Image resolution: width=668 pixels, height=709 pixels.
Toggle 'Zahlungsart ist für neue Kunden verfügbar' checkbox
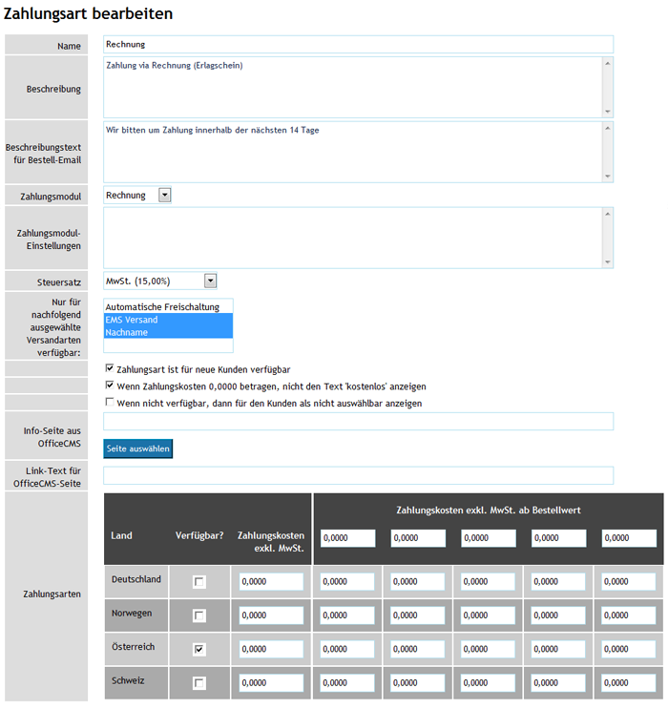tap(109, 368)
